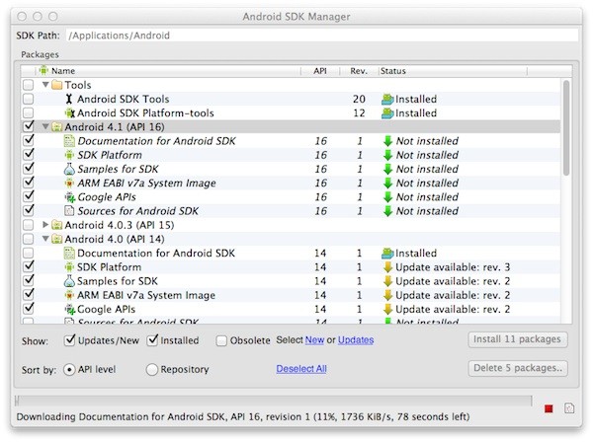This screenshot has width=593, height=442.
Task: Click the green Not installed arrow for API 16 SDK Platform
Action: coord(387,155)
